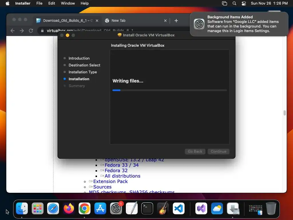The image size is (293, 220).
Task: Open the Fedora 33 / 34 link
Action: click(x=122, y=165)
